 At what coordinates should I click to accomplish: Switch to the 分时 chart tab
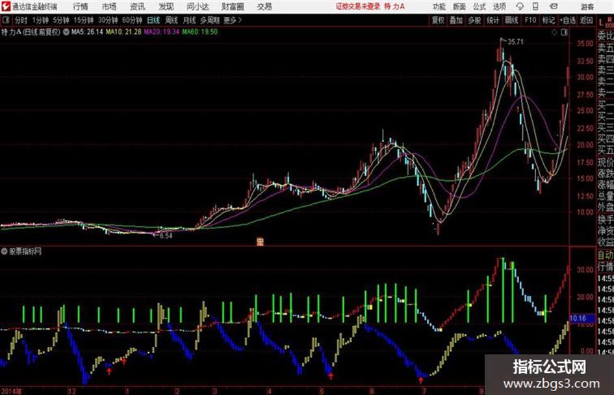click(x=21, y=20)
